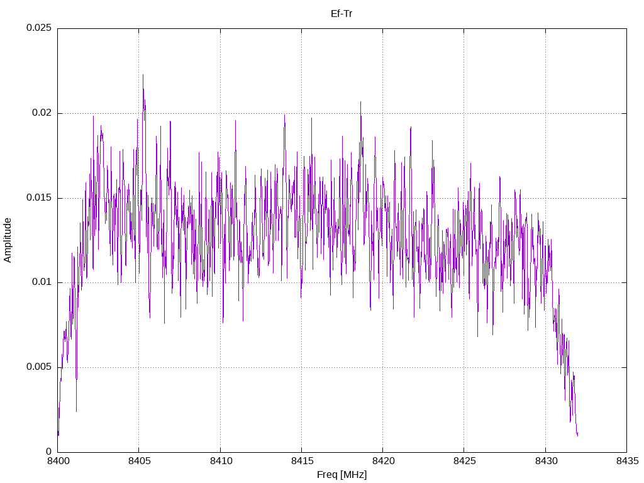The width and height of the screenshot is (644, 483).
Task: Select the "Amplitude" y-axis label
Action: pyautogui.click(x=8, y=240)
